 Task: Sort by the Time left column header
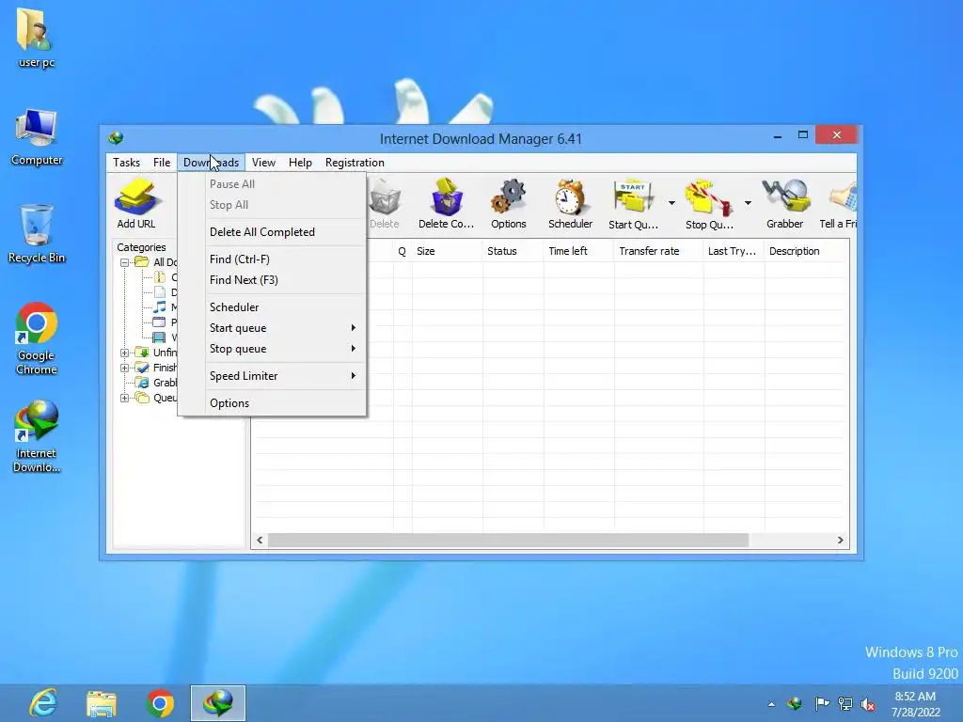point(578,251)
